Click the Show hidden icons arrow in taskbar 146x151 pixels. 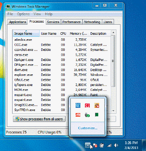[x=88, y=145]
